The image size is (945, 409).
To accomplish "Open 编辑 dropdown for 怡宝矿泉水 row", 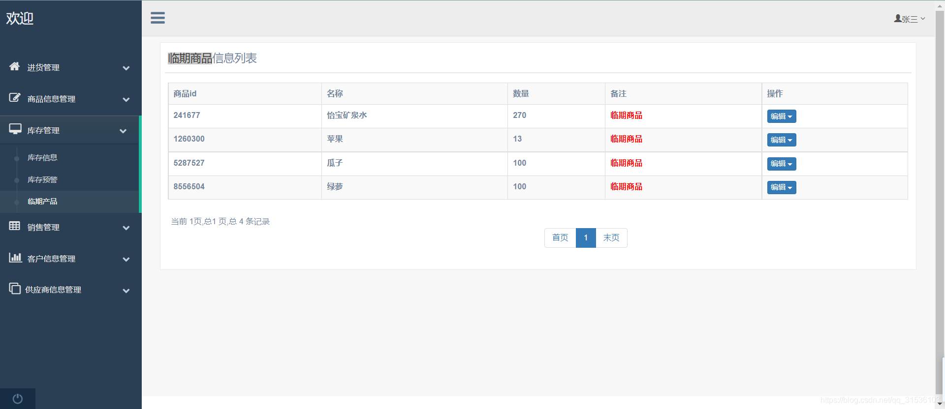I will point(782,117).
